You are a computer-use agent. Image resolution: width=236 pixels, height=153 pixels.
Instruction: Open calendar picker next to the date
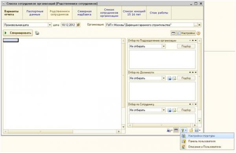(x=78, y=25)
